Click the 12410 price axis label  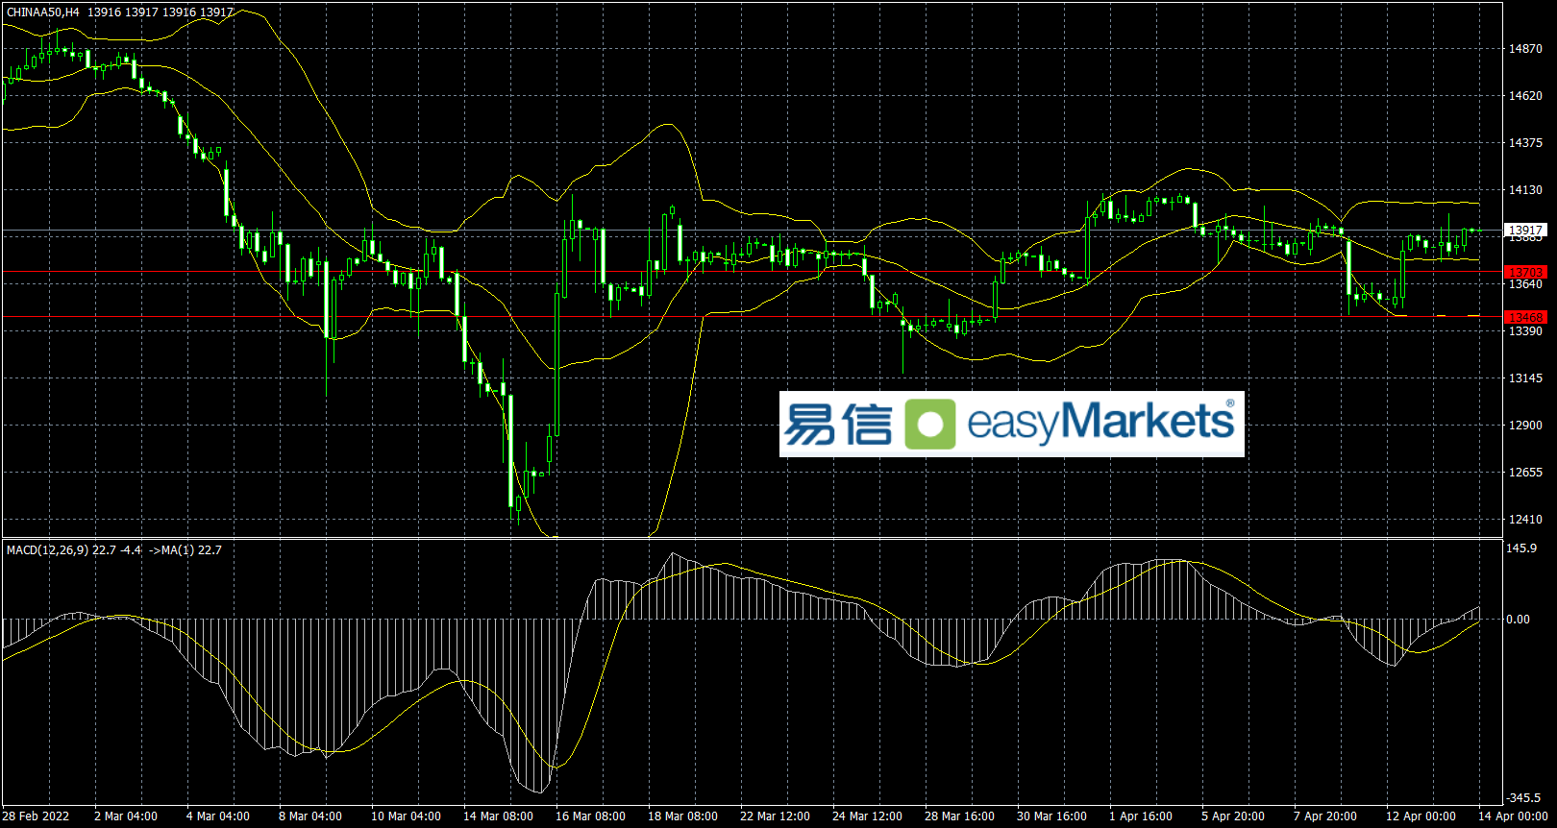click(1525, 520)
